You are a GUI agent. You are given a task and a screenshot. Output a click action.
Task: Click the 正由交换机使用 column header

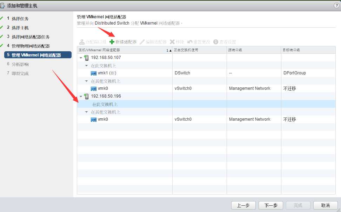(x=199, y=50)
